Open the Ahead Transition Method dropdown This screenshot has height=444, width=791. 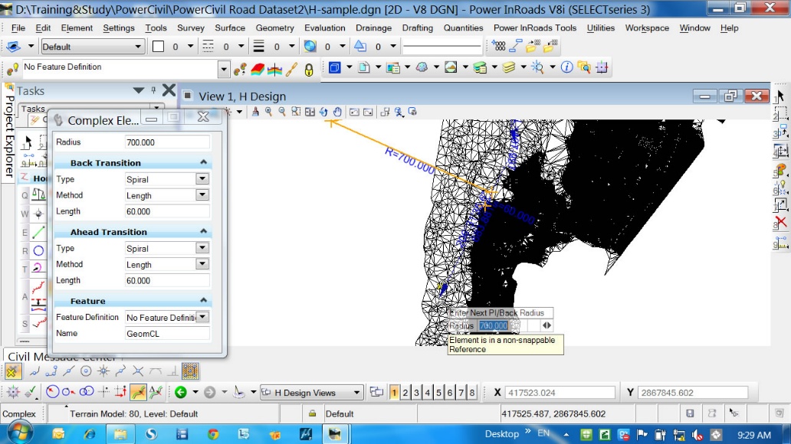[202, 265]
